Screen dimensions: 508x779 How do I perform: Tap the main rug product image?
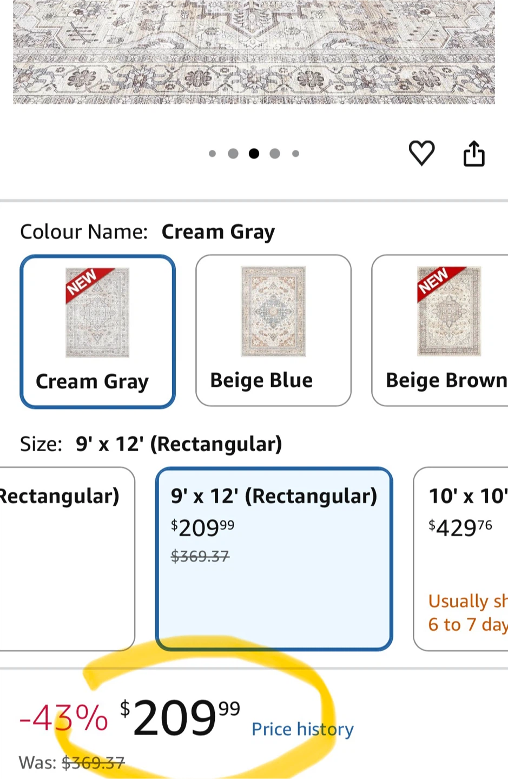point(254,52)
